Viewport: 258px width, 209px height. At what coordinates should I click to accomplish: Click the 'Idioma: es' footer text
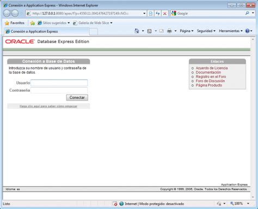coord(13,189)
